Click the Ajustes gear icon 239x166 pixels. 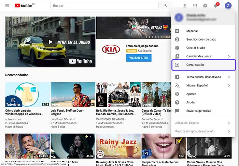tap(177, 94)
